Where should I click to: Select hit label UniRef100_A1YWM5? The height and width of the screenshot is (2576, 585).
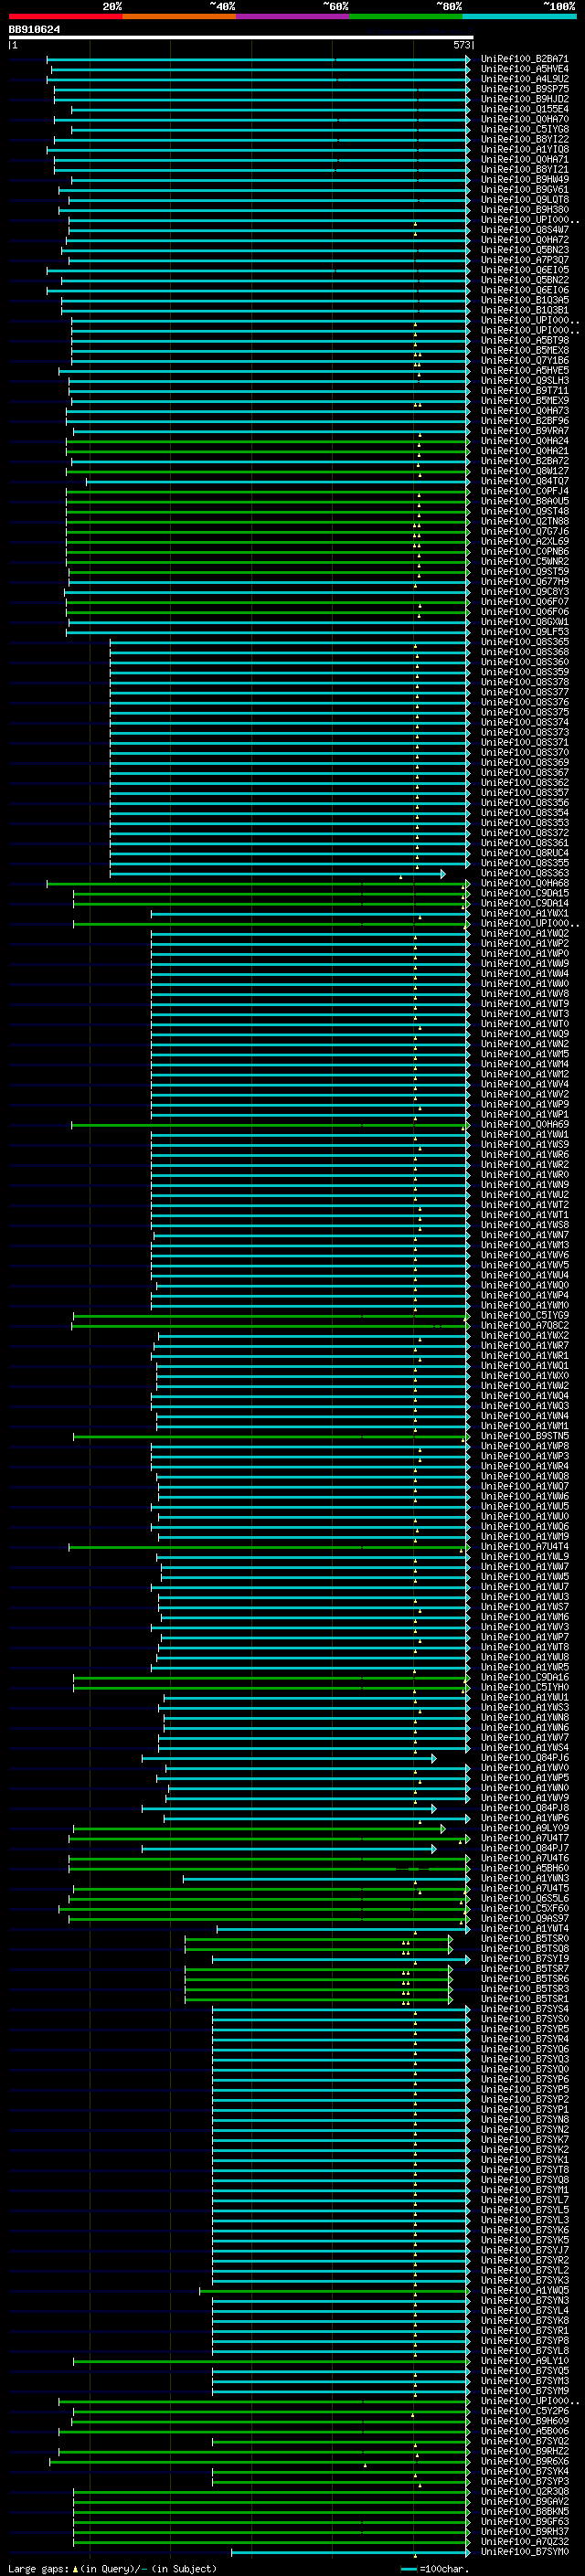[524, 1054]
